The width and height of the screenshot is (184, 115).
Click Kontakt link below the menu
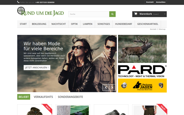[153, 29]
